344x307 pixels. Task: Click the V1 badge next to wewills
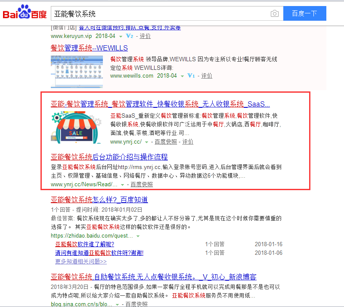[191, 76]
